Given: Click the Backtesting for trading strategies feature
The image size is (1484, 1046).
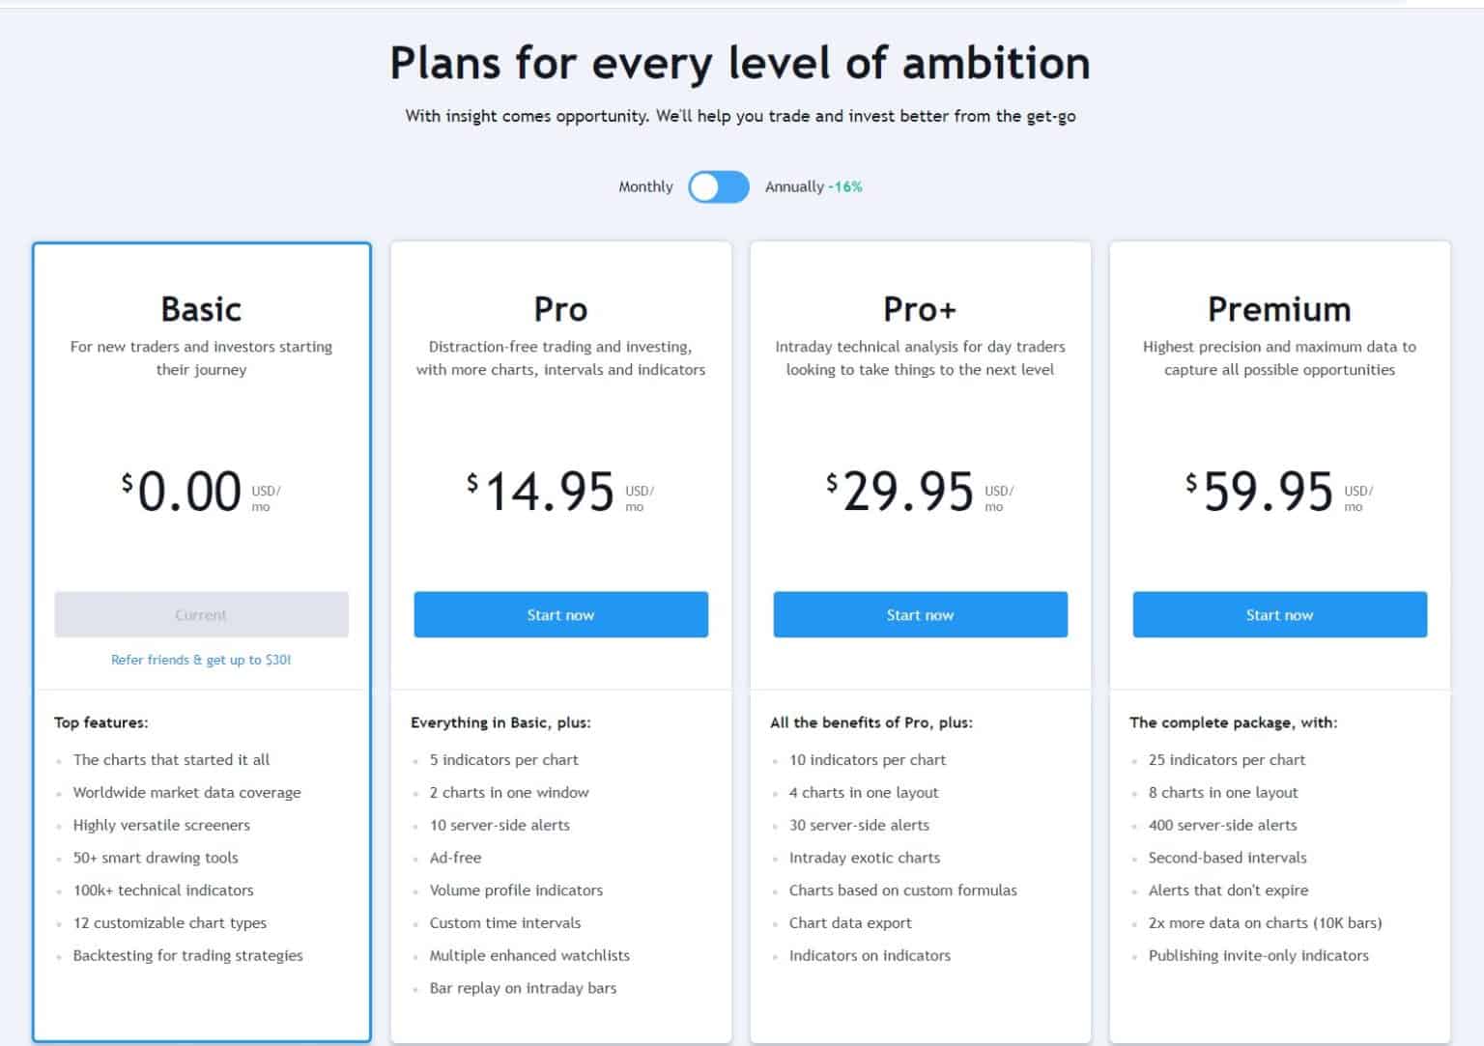Looking at the screenshot, I should point(188,955).
